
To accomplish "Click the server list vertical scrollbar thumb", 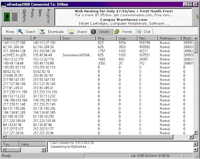I will 196,47.
